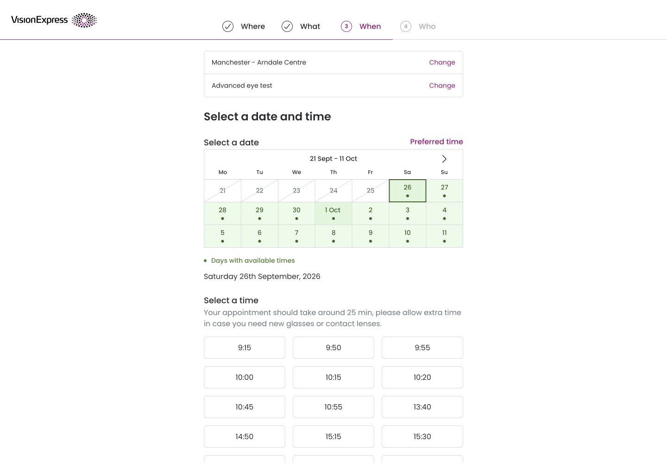Screen dimensions: 667x463
Task: Book the 9:15 time slot
Action: coord(245,348)
